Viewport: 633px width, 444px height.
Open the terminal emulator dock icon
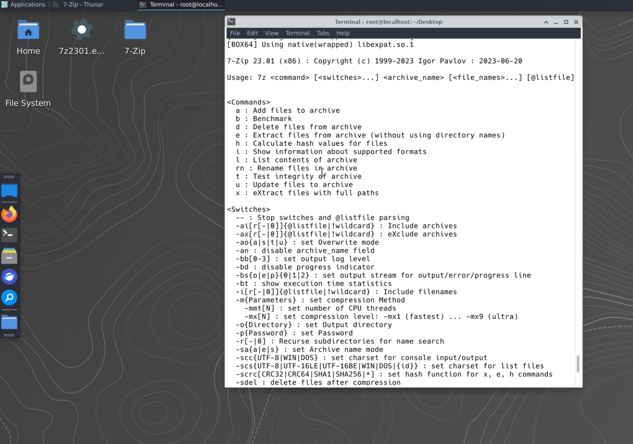9,235
